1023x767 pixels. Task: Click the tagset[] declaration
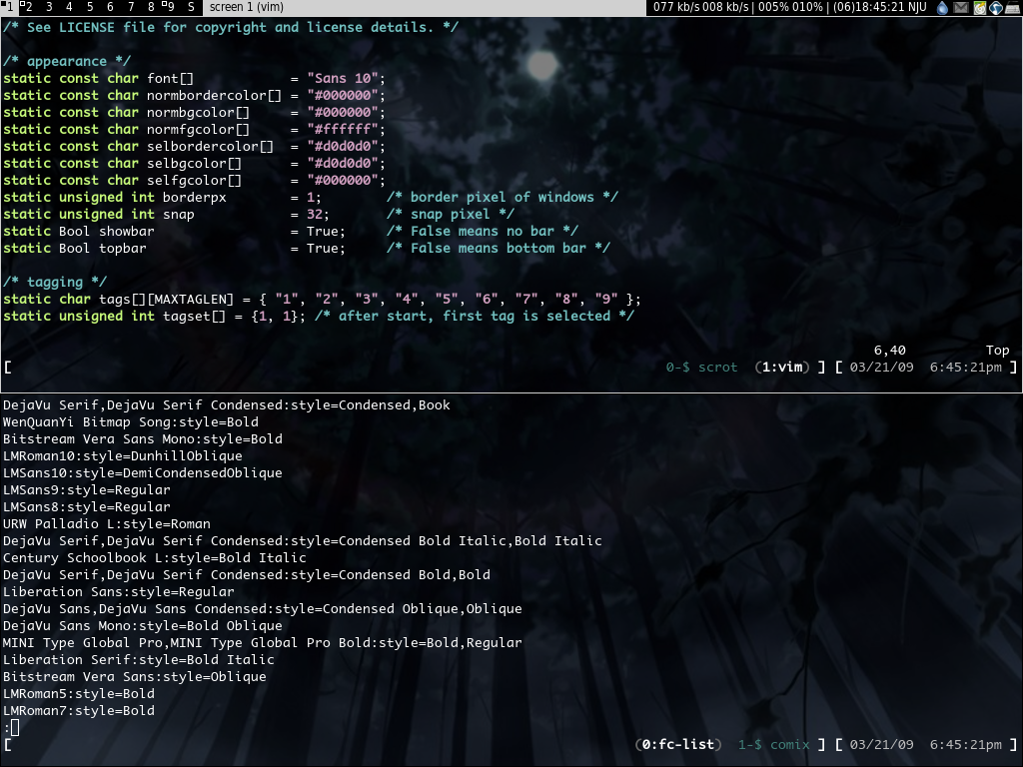tap(154, 316)
